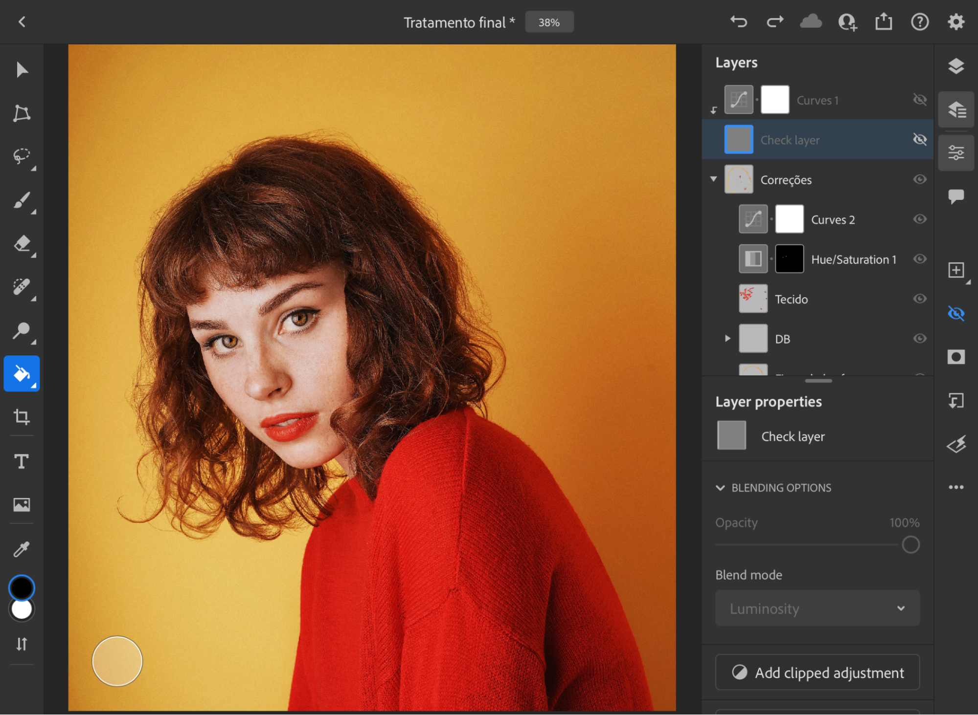
Task: Open the Place Image tool
Action: (x=22, y=504)
